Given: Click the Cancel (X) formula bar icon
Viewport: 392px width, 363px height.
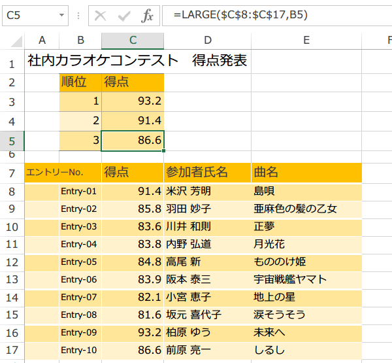Looking at the screenshot, I should [100, 15].
